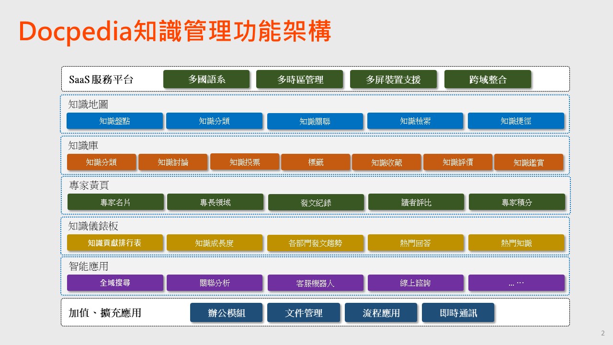The image size is (613, 345).
Task: Select the 知識檢索 box
Action: (x=415, y=121)
